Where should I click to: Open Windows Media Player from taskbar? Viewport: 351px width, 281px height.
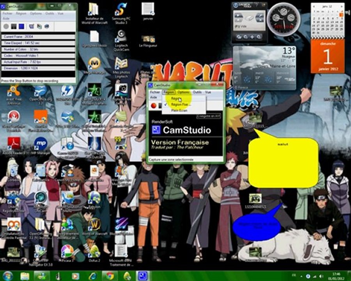76,276
